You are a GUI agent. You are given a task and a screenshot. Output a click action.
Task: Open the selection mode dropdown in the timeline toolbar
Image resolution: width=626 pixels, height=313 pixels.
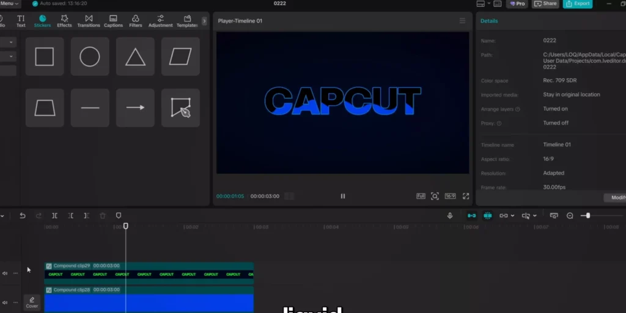[2, 216]
